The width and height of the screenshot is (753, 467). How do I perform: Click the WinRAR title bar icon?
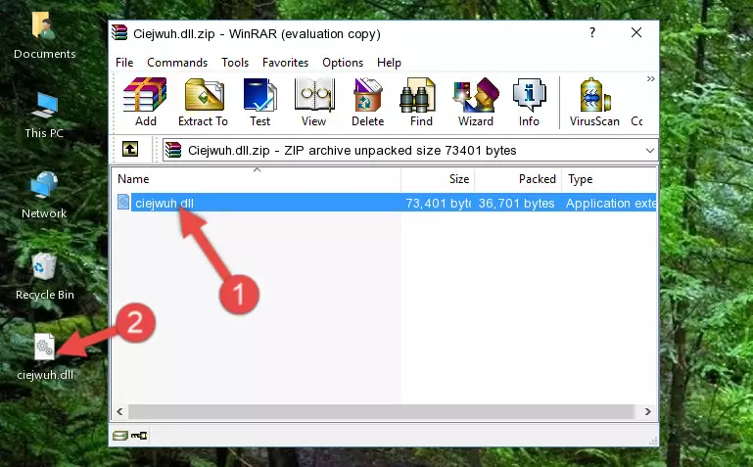120,32
